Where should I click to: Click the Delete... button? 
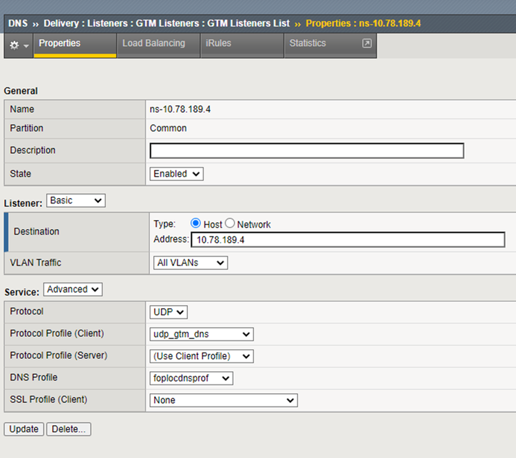pyautogui.click(x=69, y=429)
